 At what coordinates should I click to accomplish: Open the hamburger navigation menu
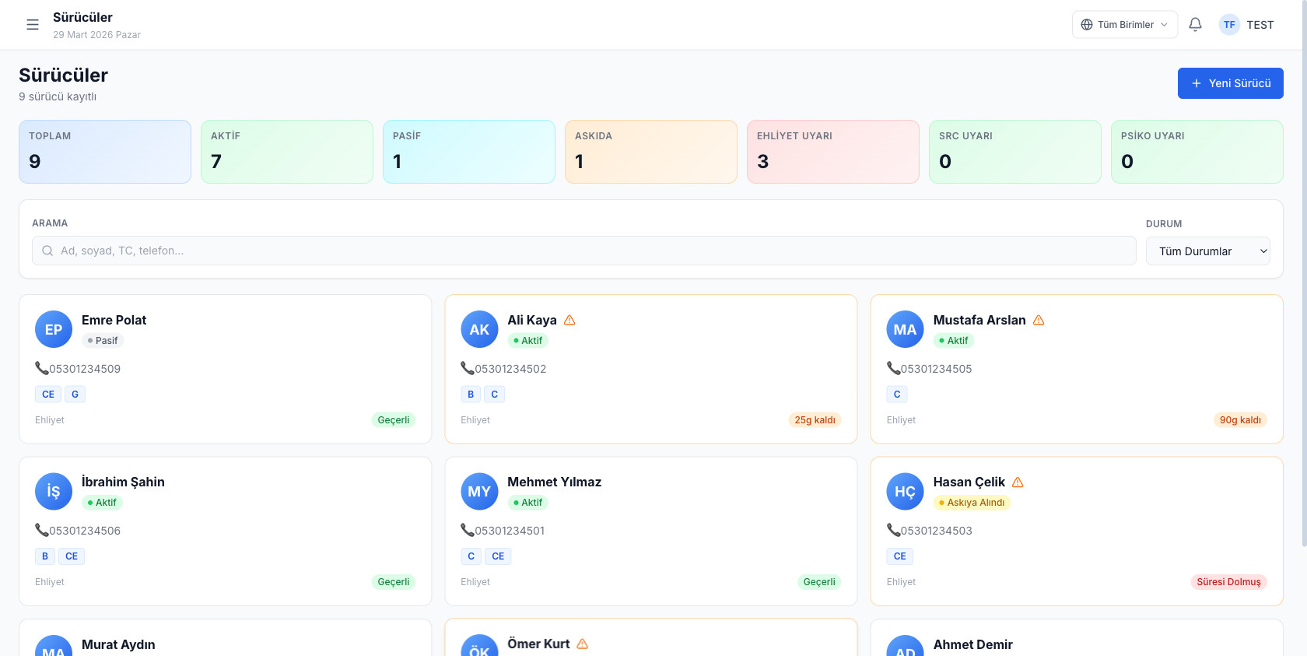point(33,25)
